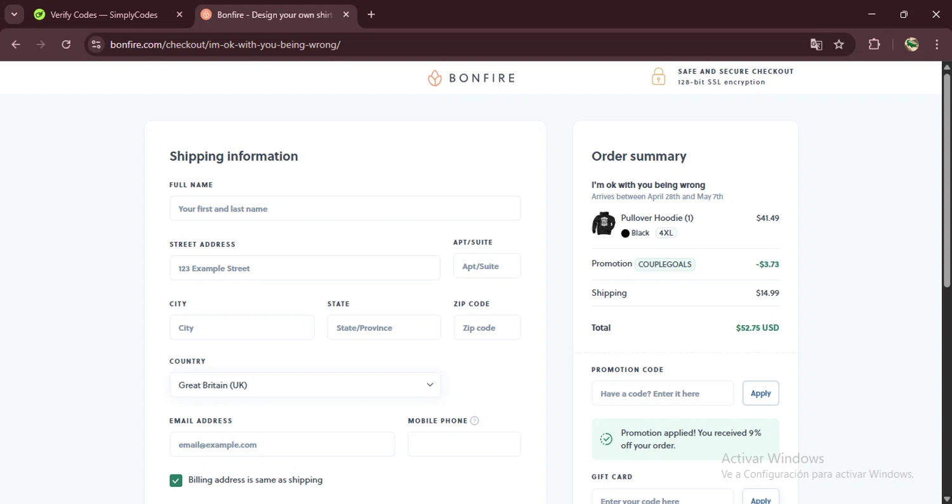Click the hoodie product thumbnail

(604, 224)
